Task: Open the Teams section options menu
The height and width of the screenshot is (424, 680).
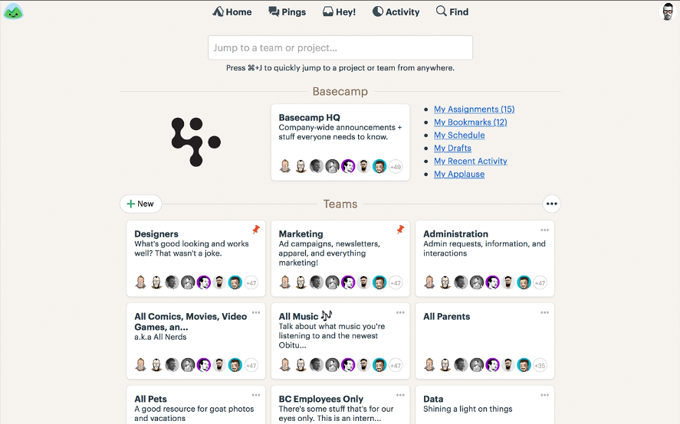Action: 551,204
